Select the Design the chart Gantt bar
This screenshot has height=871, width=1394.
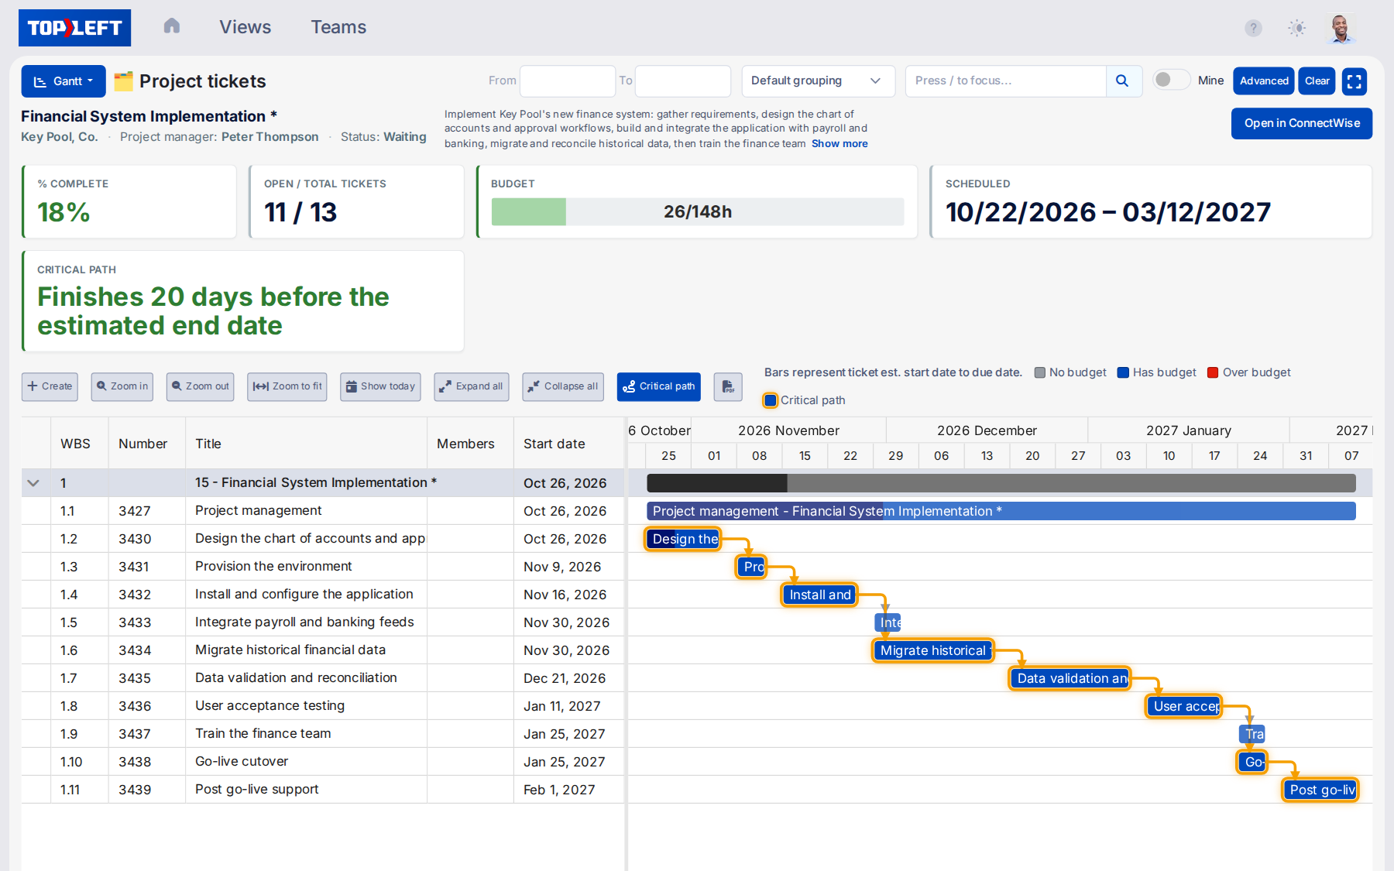[x=683, y=539]
